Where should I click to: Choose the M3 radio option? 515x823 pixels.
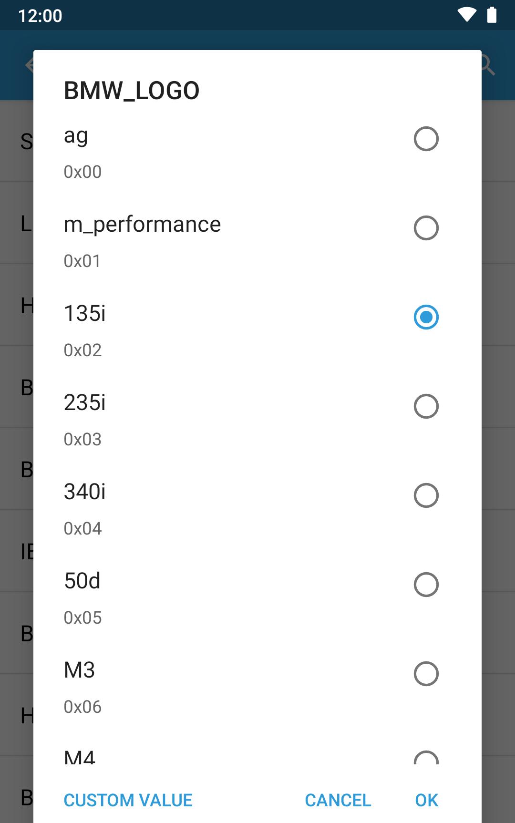click(x=426, y=674)
